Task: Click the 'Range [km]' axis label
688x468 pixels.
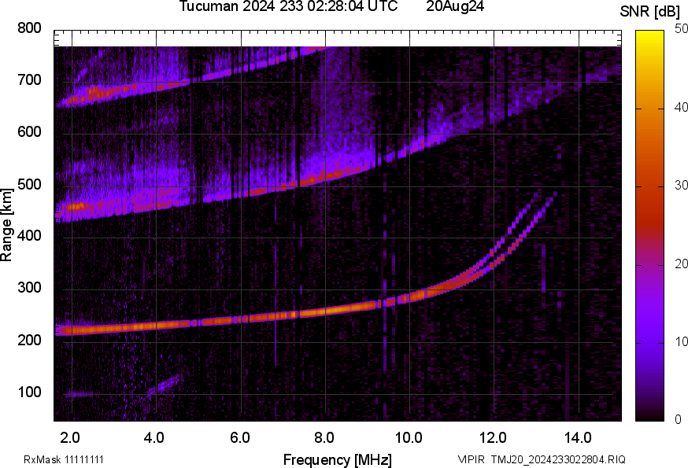Action: 7,225
